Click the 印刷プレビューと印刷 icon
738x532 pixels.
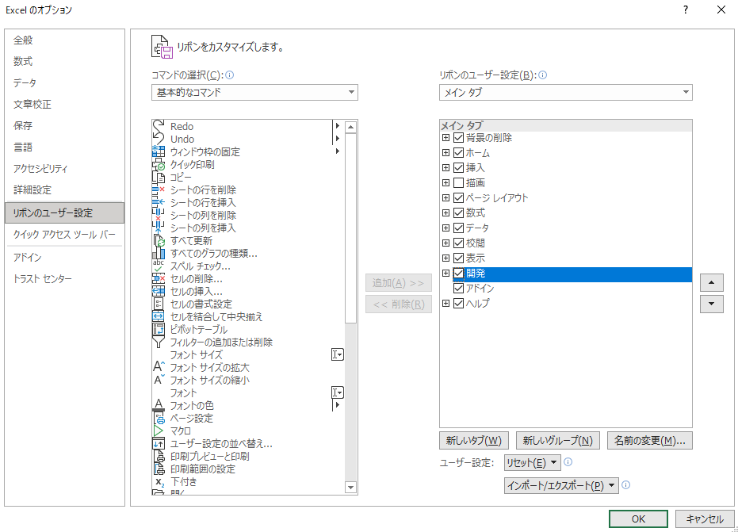(159, 456)
